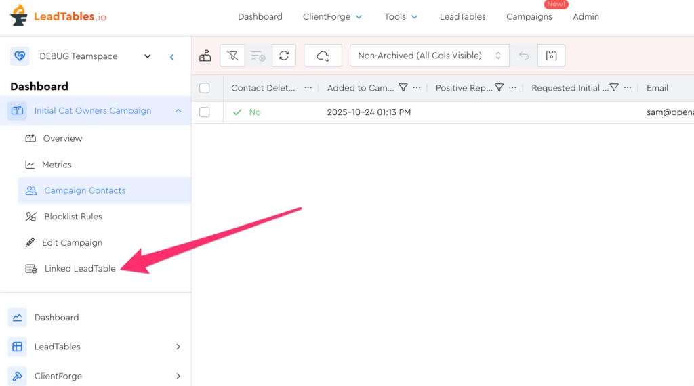Open the ClientForge top navigation menu
This screenshot has width=694, height=386.
point(332,16)
